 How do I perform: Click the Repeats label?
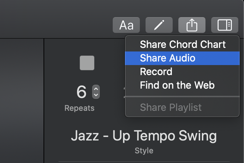(80, 108)
